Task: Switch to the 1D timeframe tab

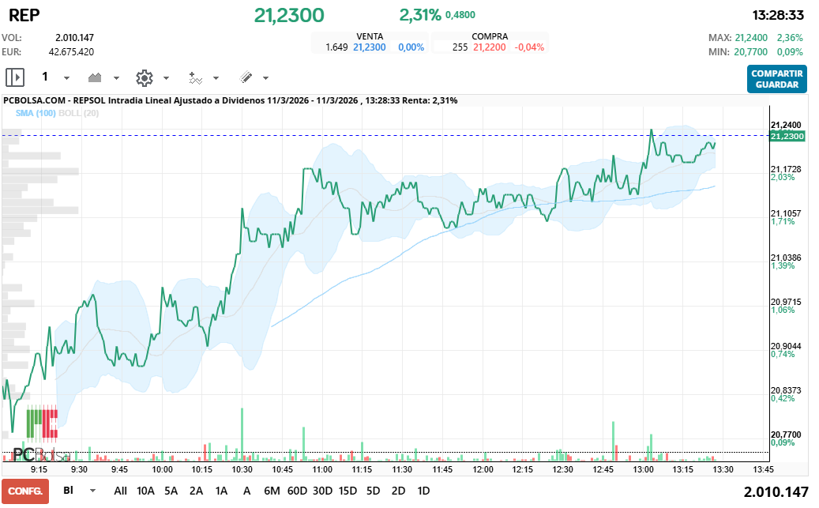Action: [423, 491]
